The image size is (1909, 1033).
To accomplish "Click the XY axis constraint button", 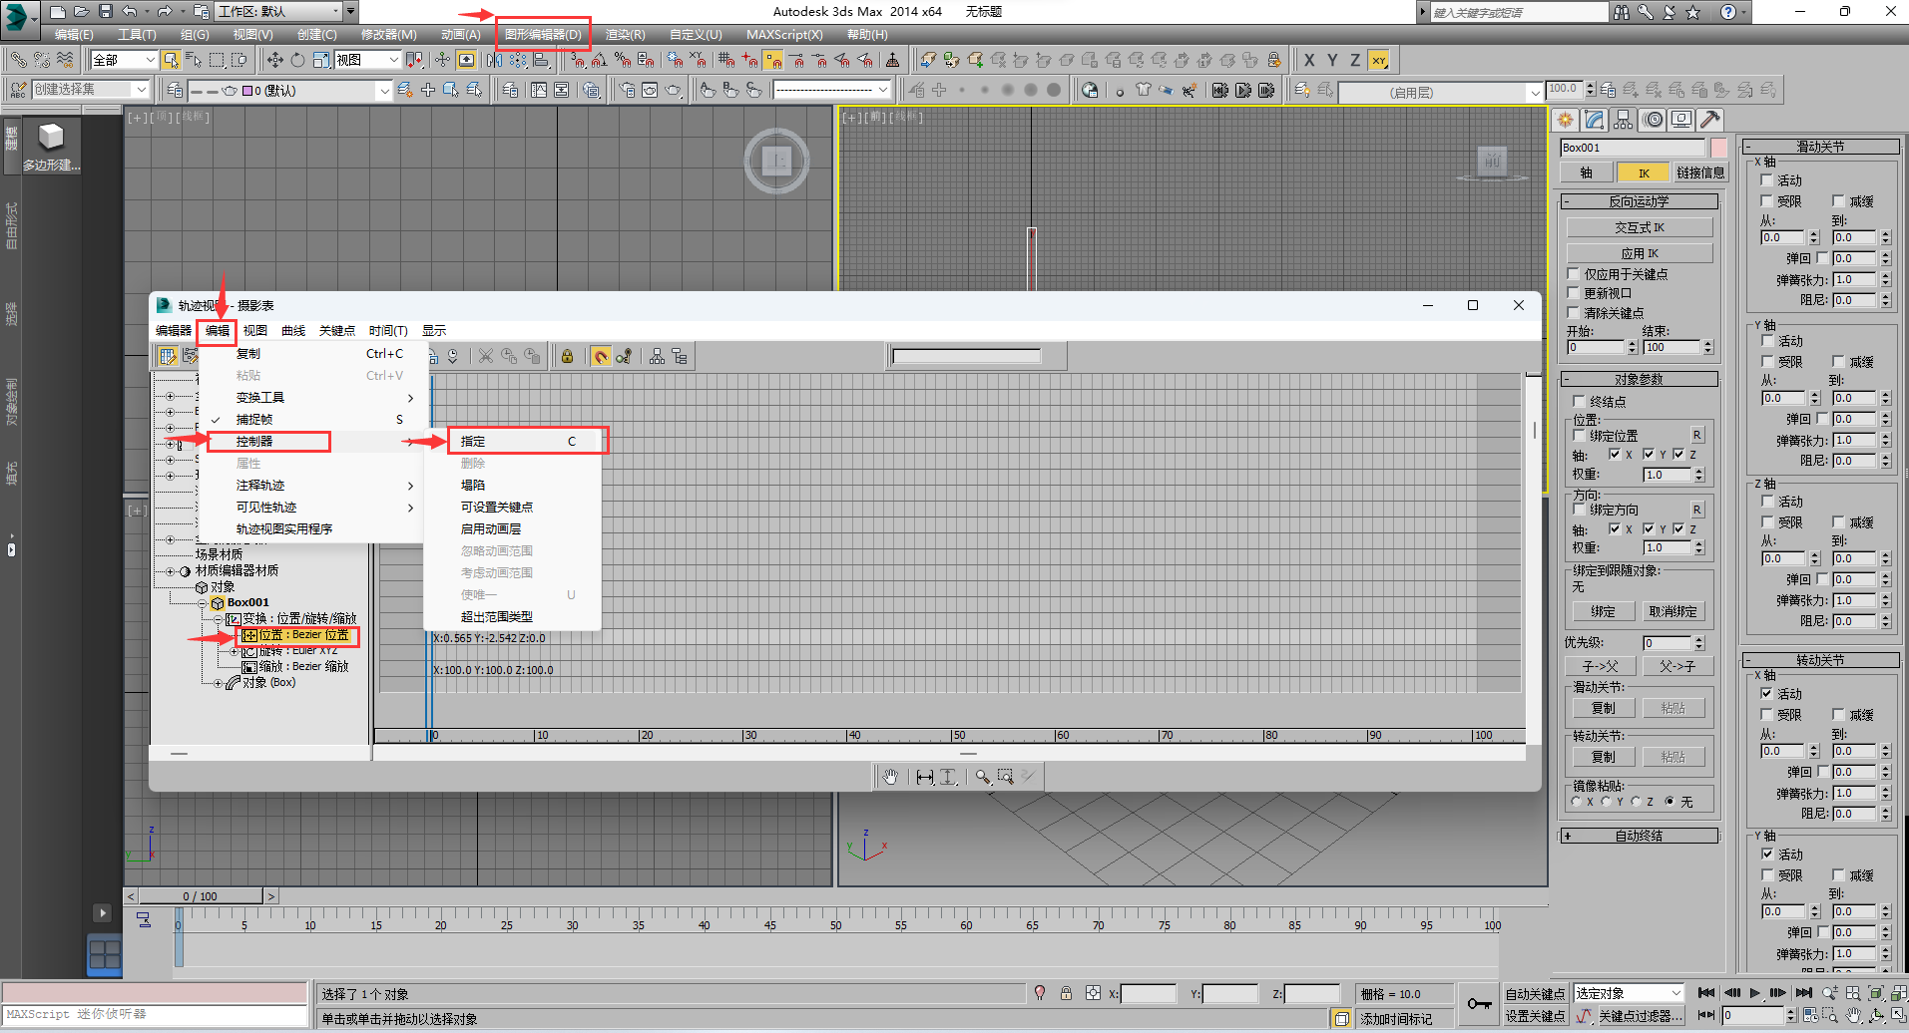I will (1378, 60).
